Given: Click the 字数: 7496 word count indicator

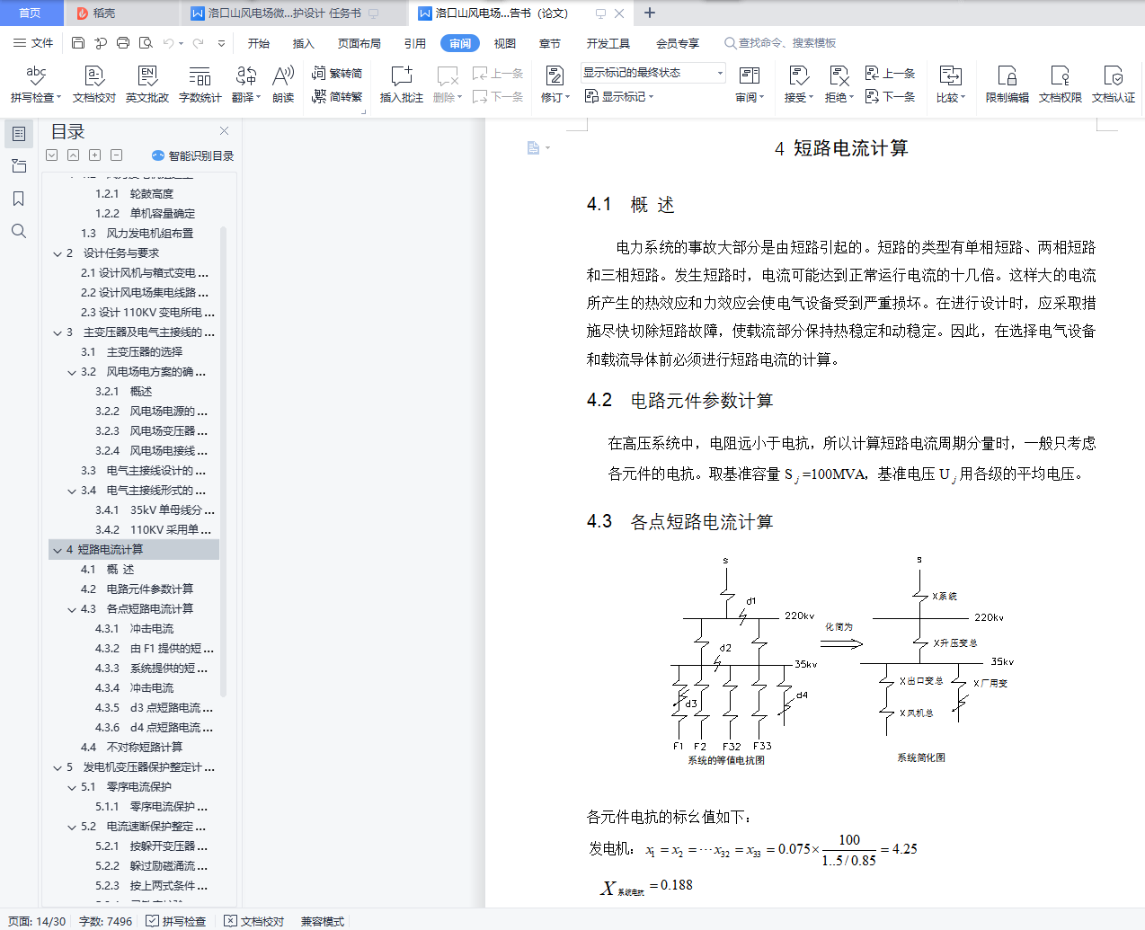Looking at the screenshot, I should (105, 921).
